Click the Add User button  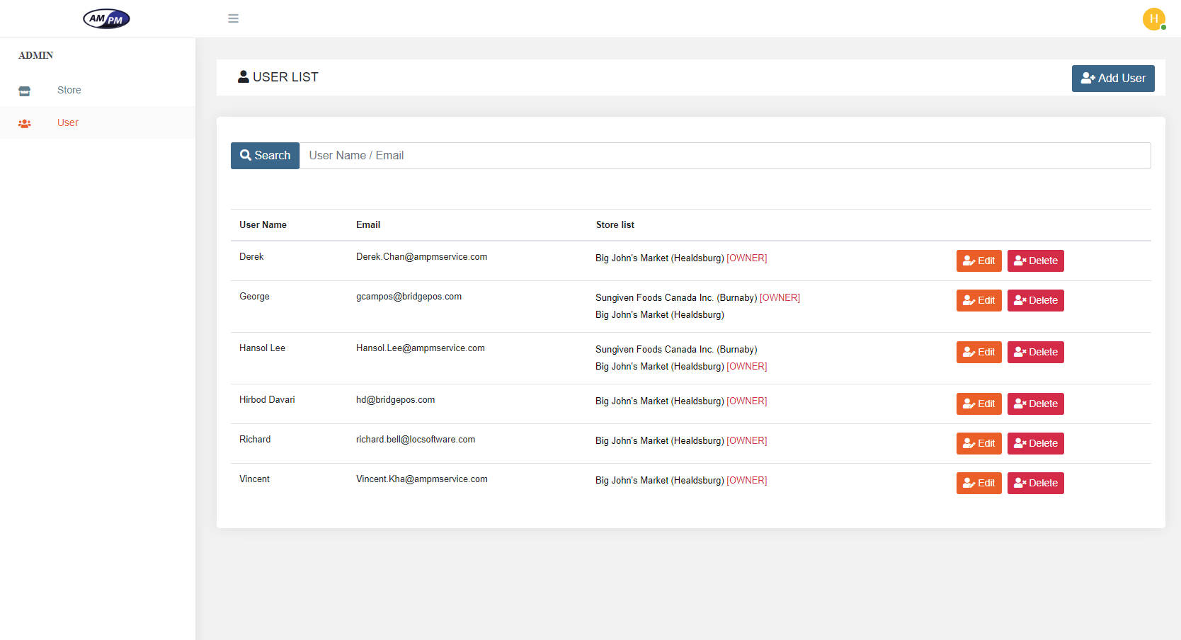(x=1112, y=79)
